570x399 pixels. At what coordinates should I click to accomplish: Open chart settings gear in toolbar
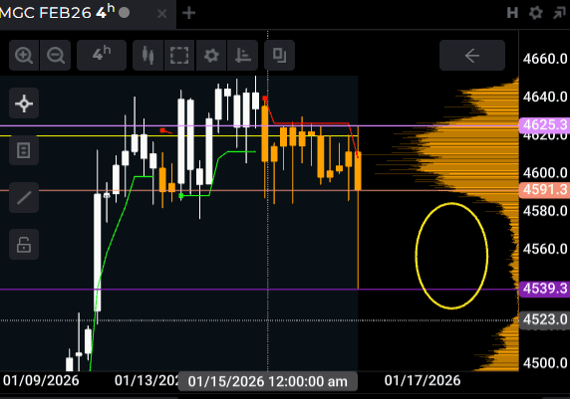(211, 55)
